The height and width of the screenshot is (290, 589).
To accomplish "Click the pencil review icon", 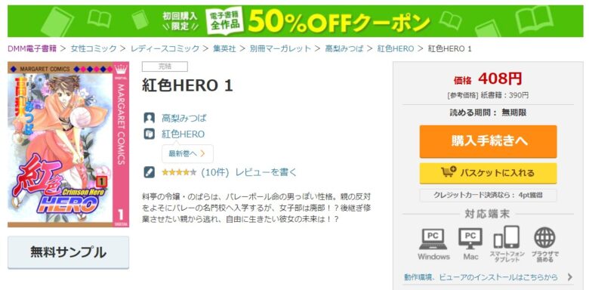I will 149,172.
